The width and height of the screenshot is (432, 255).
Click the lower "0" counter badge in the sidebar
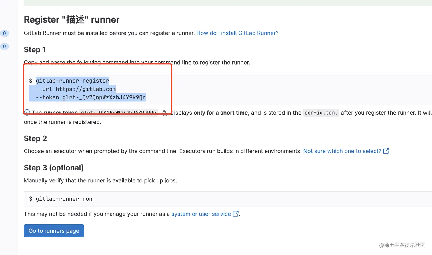[x=4, y=46]
